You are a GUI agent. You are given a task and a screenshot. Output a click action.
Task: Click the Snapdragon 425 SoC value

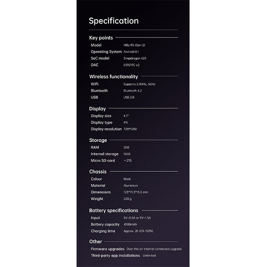(x=135, y=58)
